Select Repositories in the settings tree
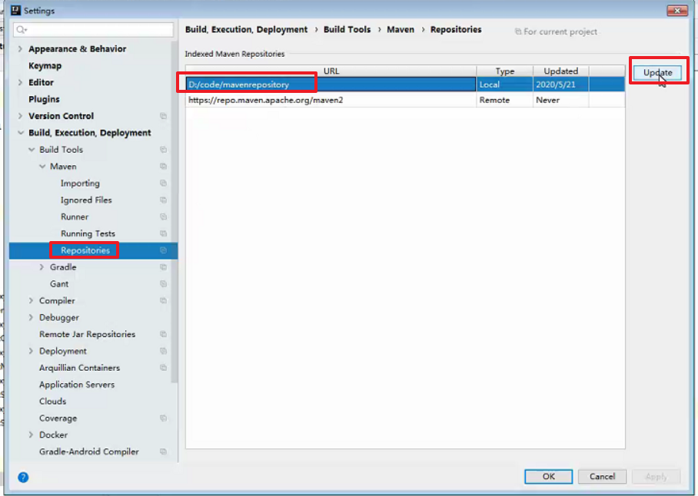Screen dimensions: 698x496 85,250
